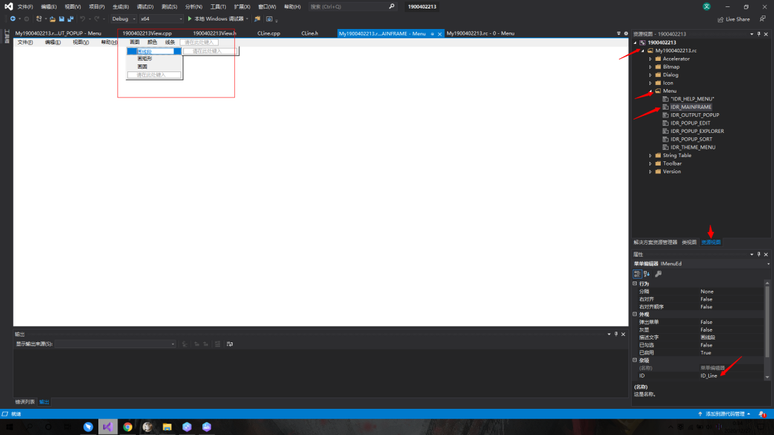Screen dimensions: 774x435
Task: Switch to the My1900402213.rc - 0 - Menu tab
Action: coord(480,33)
